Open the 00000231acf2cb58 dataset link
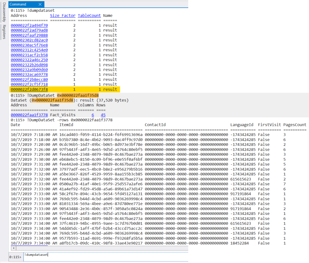Viewport: 309px width, 263px height. tap(29, 55)
